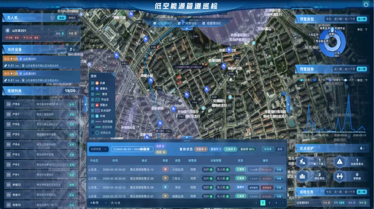The width and height of the screenshot is (374, 209).
Task: Toggle 管线 legend checkbox
Action: 93,94
